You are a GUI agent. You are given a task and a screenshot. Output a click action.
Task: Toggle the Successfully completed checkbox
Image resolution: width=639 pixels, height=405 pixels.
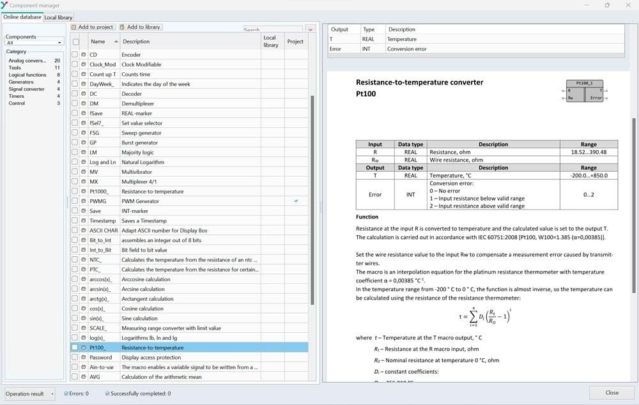pos(108,394)
